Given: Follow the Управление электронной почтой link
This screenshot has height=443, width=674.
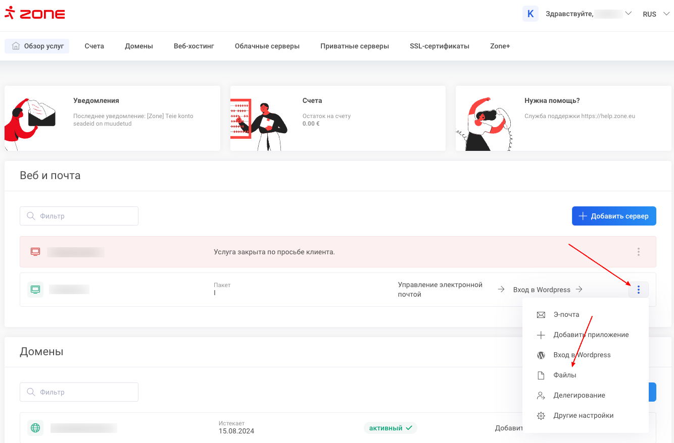Looking at the screenshot, I should click(440, 290).
